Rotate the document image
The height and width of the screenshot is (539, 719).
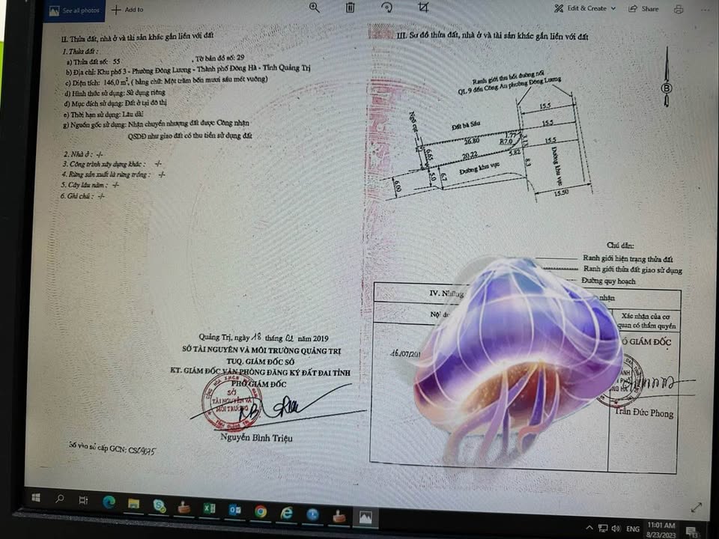387,7
